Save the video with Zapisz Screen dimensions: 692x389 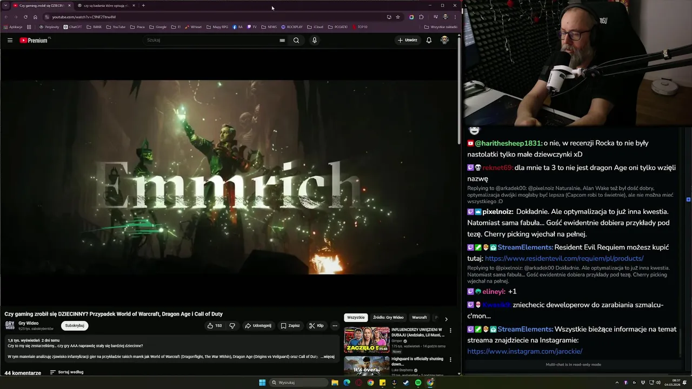click(290, 326)
